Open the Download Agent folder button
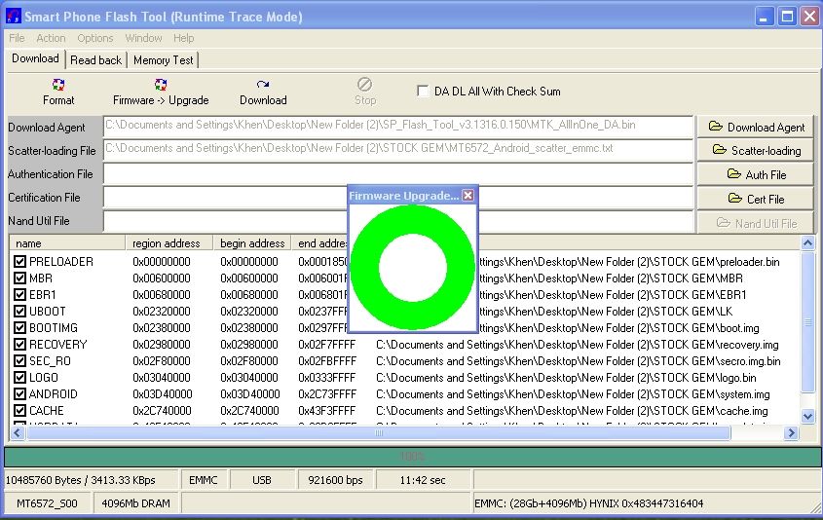This screenshot has width=823, height=520. pyautogui.click(x=756, y=127)
